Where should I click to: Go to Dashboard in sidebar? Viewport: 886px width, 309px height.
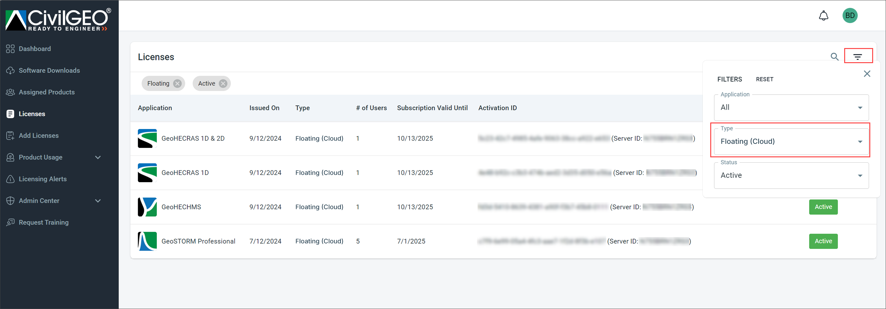pos(35,49)
